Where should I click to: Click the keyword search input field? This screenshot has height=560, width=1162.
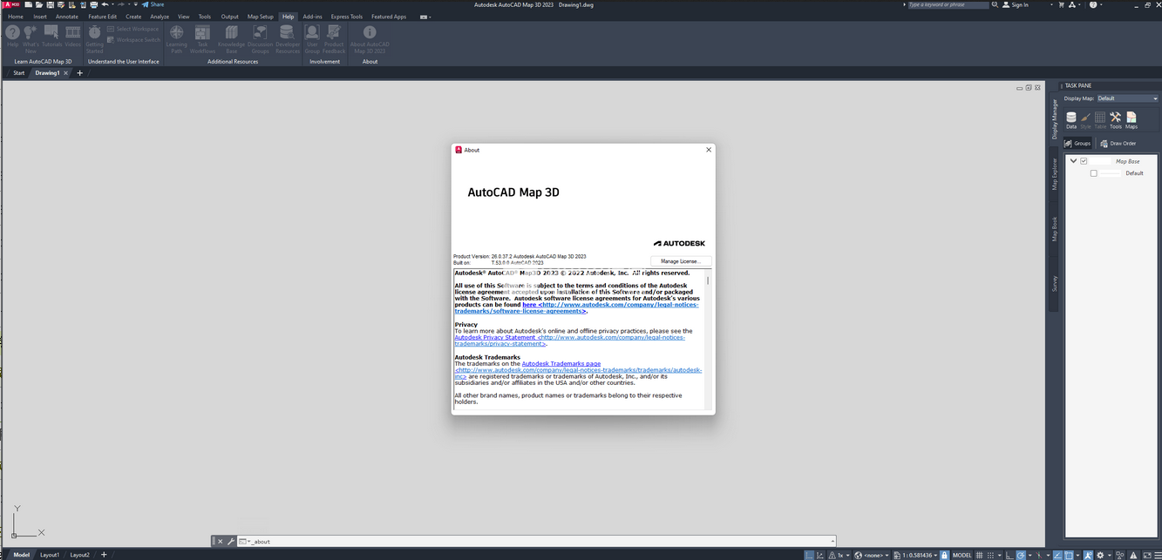pos(948,4)
